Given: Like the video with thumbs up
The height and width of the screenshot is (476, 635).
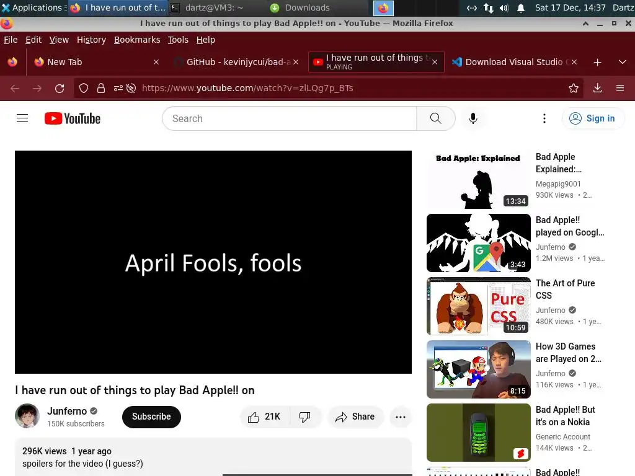Looking at the screenshot, I should pos(265,417).
